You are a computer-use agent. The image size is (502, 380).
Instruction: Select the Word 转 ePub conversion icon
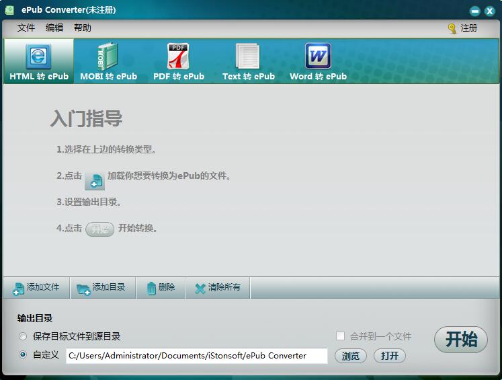point(318,56)
